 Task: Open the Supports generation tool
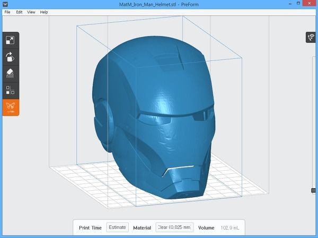click(11, 74)
